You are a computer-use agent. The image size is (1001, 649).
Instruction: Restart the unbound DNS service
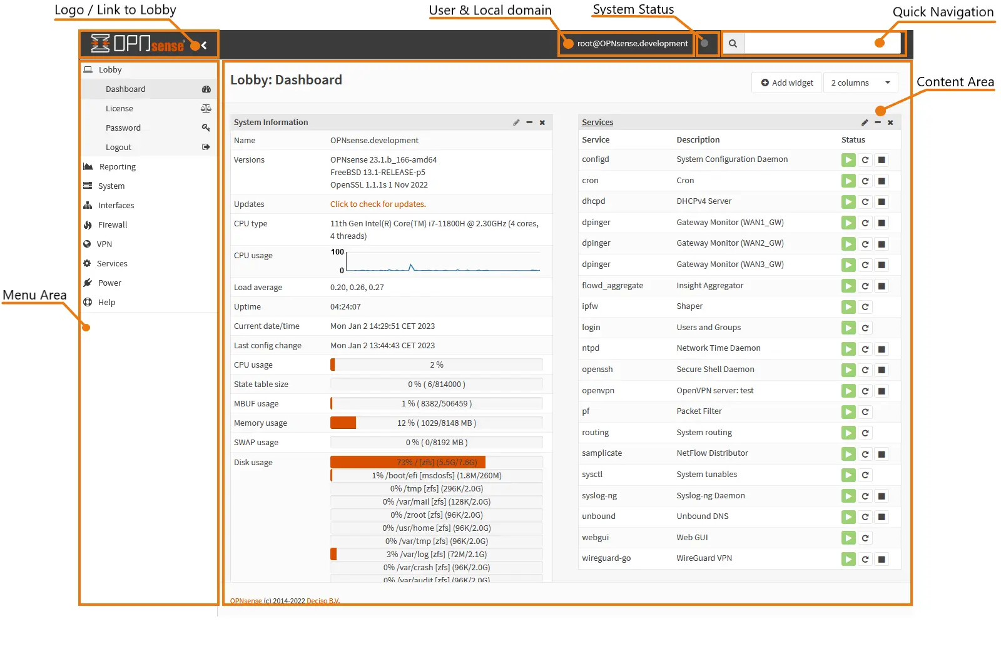pos(865,517)
